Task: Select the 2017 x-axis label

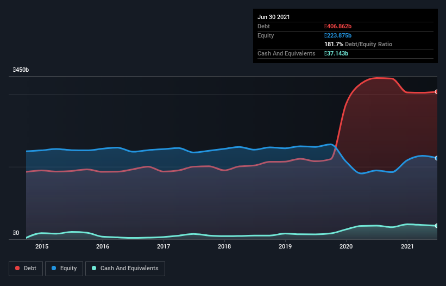Action: tap(164, 246)
